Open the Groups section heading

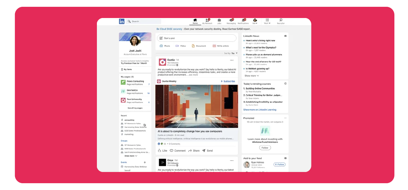coord(124,141)
